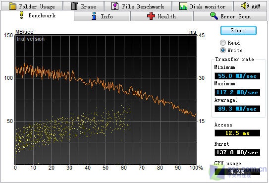Viewport: 269px width, 183px height.
Task: Click the Maximum value 117.2 MB/sec
Action: click(237, 92)
